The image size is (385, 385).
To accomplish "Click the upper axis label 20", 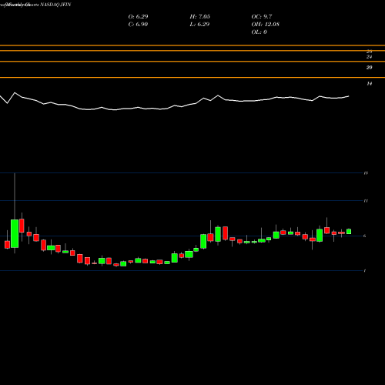I will pyautogui.click(x=369, y=67).
